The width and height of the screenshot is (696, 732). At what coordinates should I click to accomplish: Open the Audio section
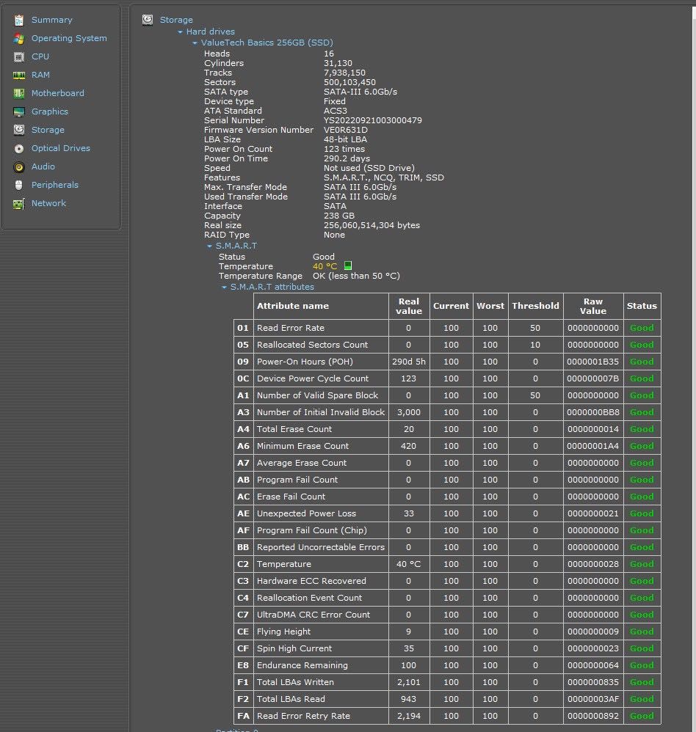click(43, 166)
